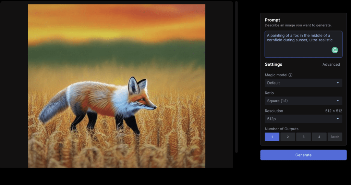Click the vertical scrollbar beside the image
Screen dimensions: 351x185
tap(237, 77)
